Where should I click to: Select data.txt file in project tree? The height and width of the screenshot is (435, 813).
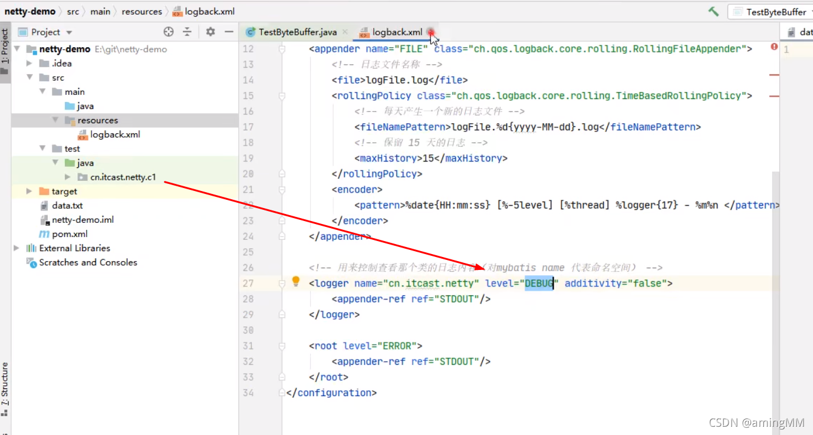(67, 206)
